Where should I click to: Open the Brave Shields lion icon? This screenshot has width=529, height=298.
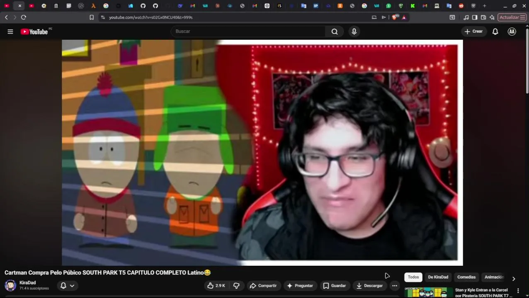[x=395, y=17]
